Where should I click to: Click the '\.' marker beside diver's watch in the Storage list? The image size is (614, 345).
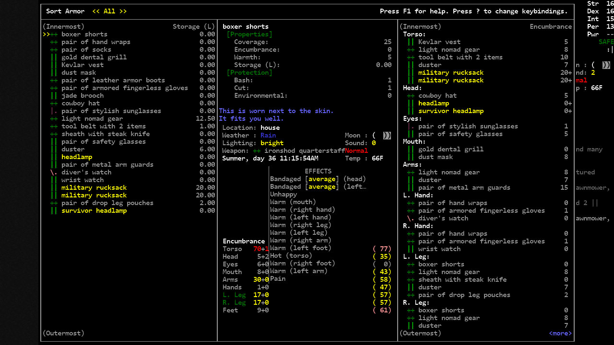(x=54, y=172)
